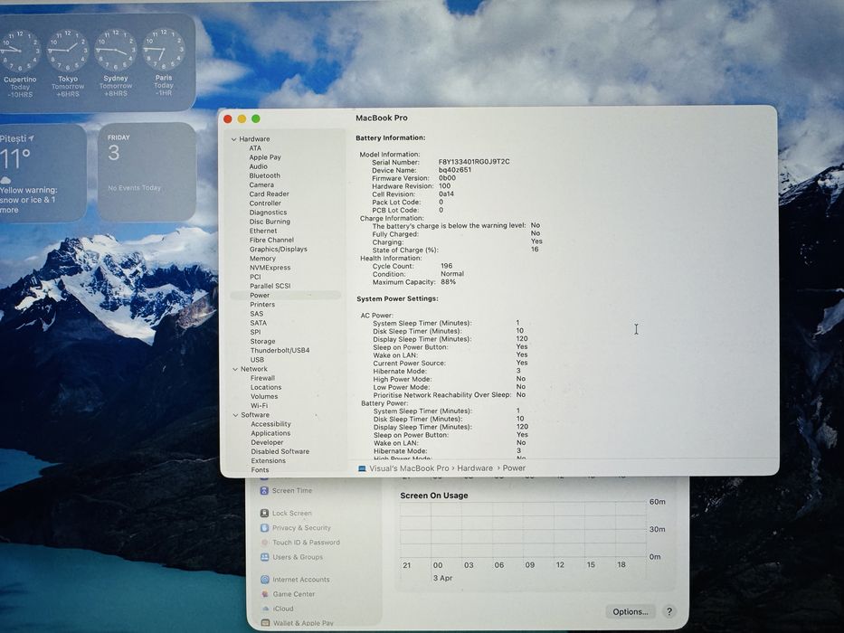Click the Cupertino clock in widget
Image resolution: width=844 pixels, height=633 pixels.
pyautogui.click(x=20, y=52)
